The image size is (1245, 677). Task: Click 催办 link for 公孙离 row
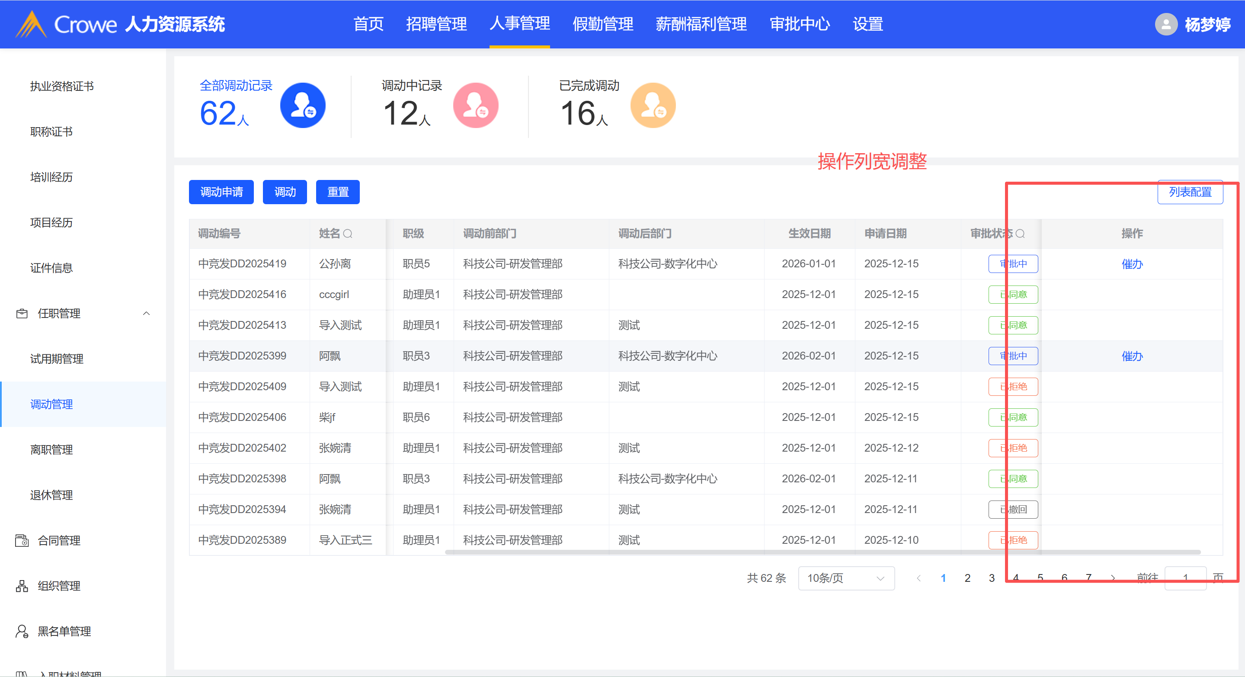1132,264
